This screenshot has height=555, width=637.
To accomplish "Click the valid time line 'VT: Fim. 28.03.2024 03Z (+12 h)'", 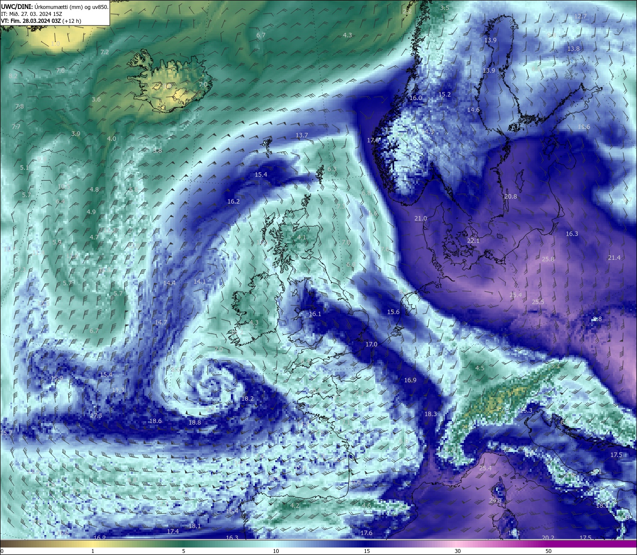I will [x=42, y=21].
